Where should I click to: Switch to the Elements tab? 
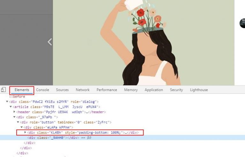click(22, 90)
